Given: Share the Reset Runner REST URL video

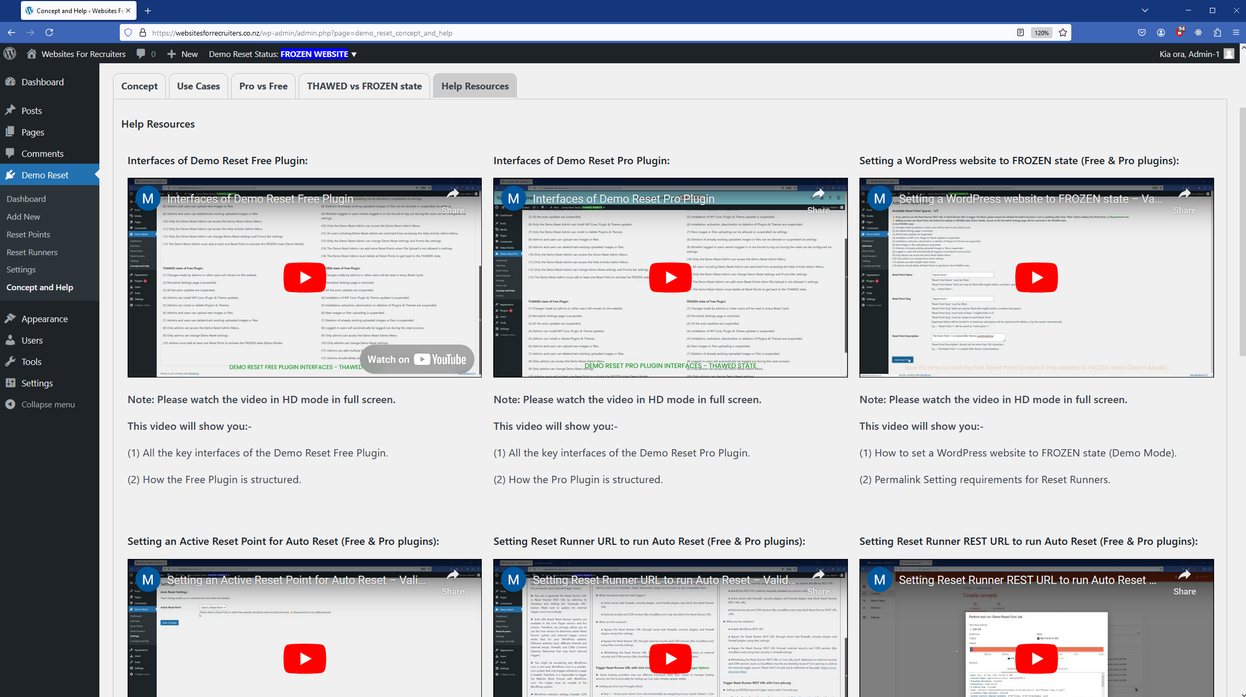Looking at the screenshot, I should [x=1184, y=582].
